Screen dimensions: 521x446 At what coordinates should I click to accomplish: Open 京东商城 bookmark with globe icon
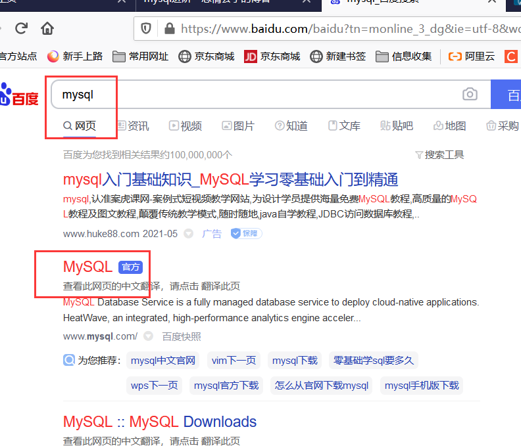pos(207,56)
